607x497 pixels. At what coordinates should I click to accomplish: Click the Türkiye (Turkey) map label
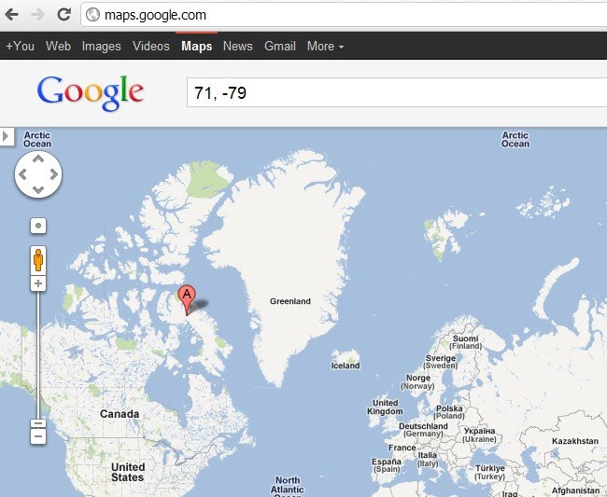click(490, 472)
